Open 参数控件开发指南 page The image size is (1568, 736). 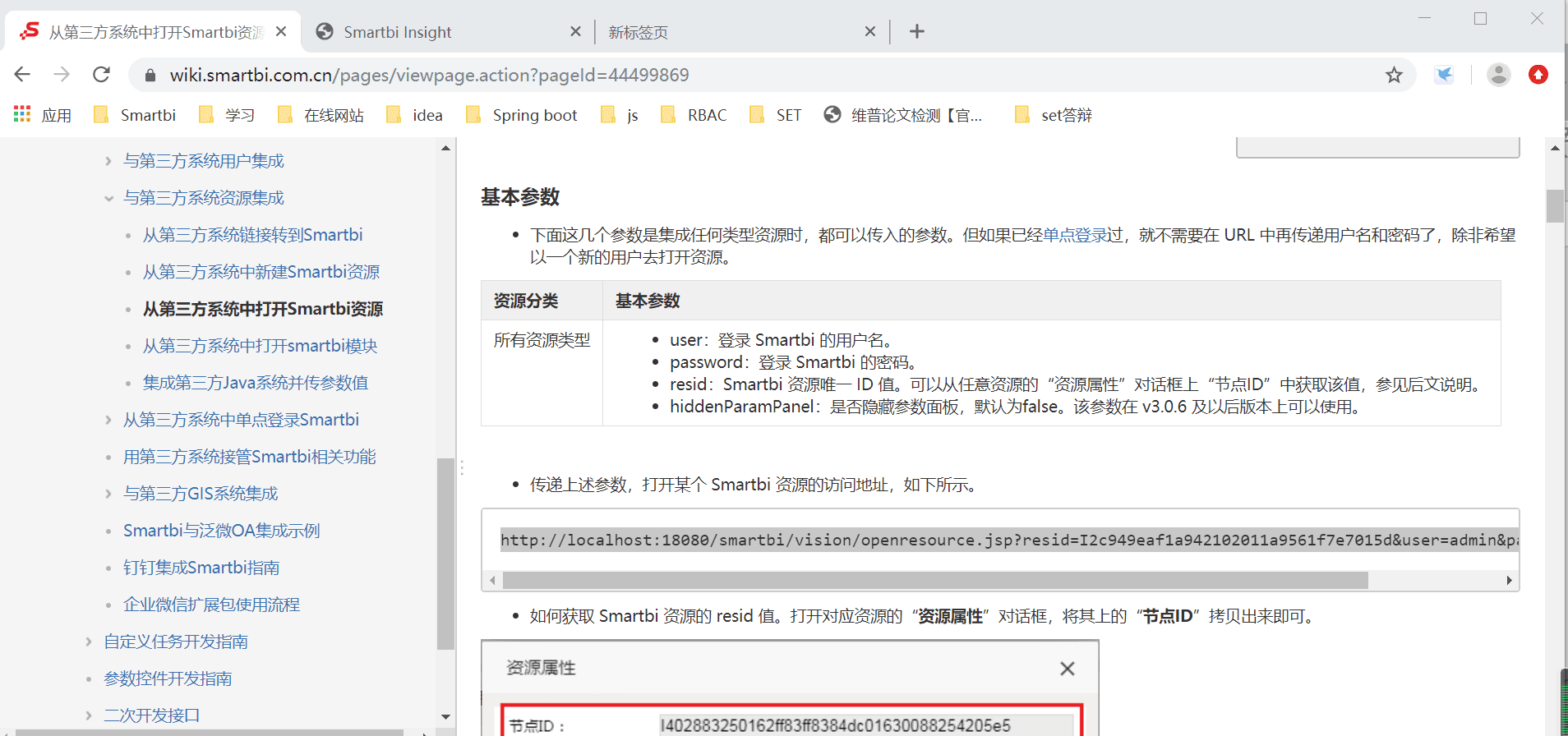(x=167, y=678)
